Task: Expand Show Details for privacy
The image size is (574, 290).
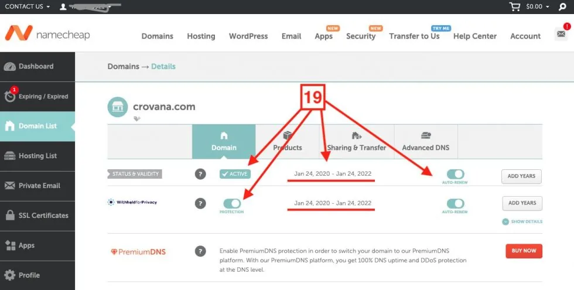Action: pyautogui.click(x=522, y=221)
